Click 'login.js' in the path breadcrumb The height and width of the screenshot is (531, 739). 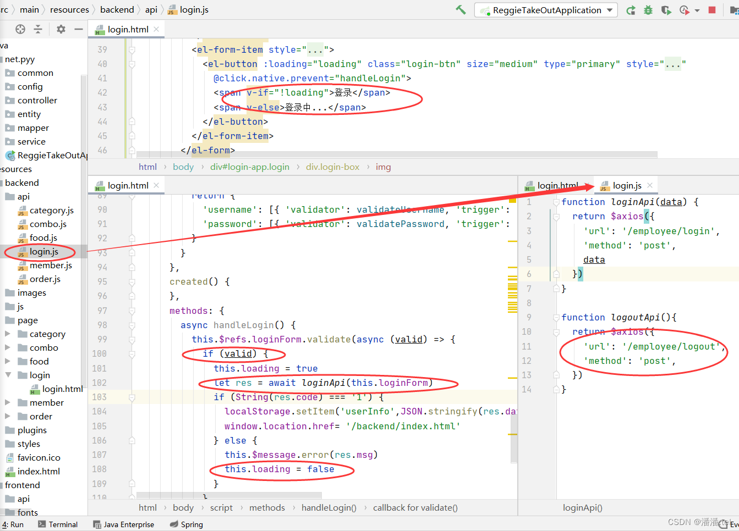[x=188, y=10]
